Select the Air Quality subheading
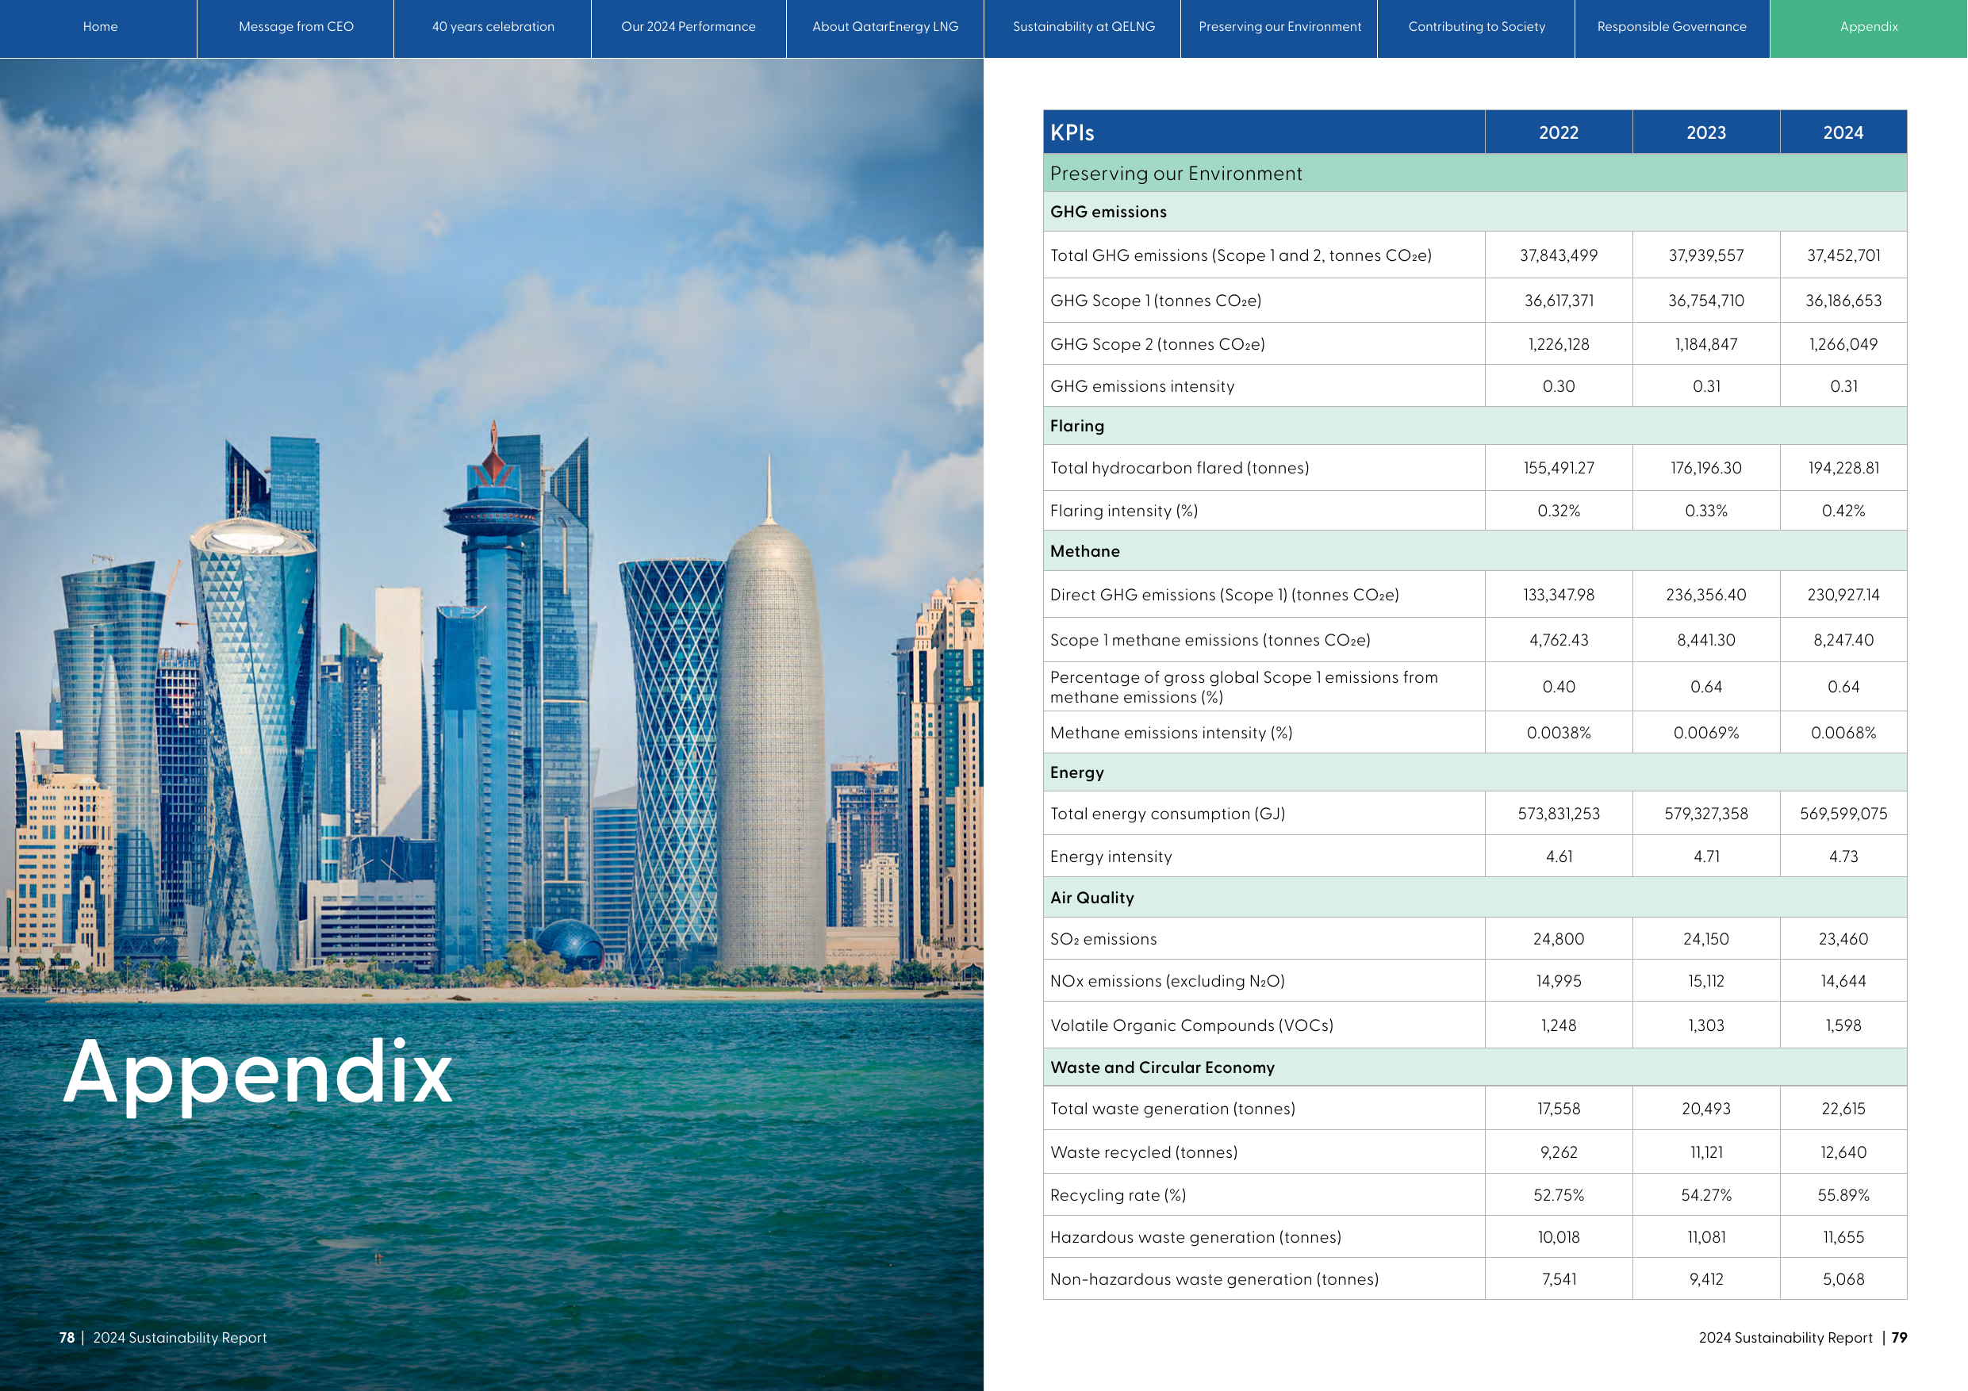Screen dimensions: 1968x1391 [x=1091, y=898]
